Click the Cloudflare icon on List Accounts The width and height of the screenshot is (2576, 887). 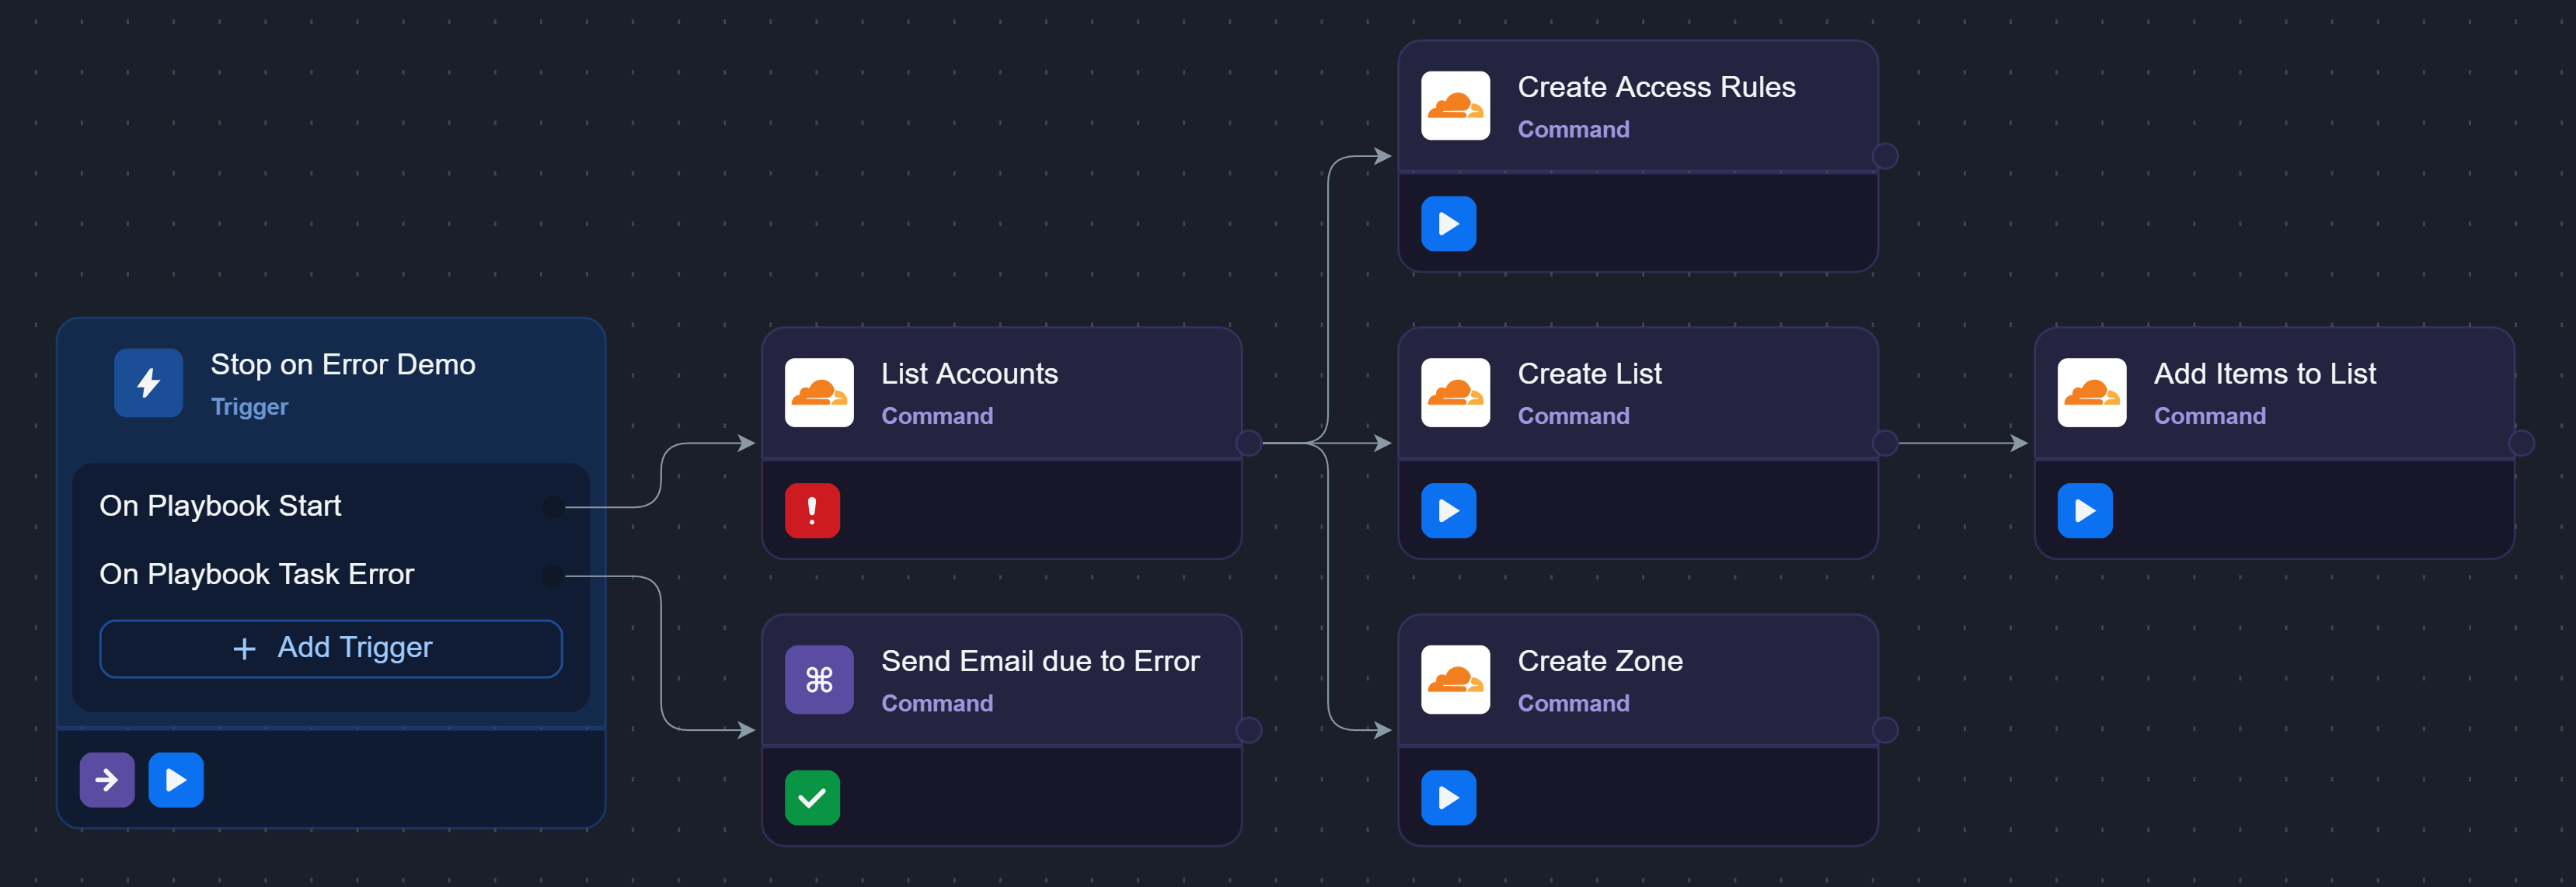(x=818, y=392)
